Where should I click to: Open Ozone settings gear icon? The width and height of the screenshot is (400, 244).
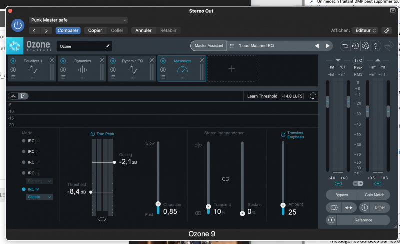pyautogui.click(x=366, y=46)
